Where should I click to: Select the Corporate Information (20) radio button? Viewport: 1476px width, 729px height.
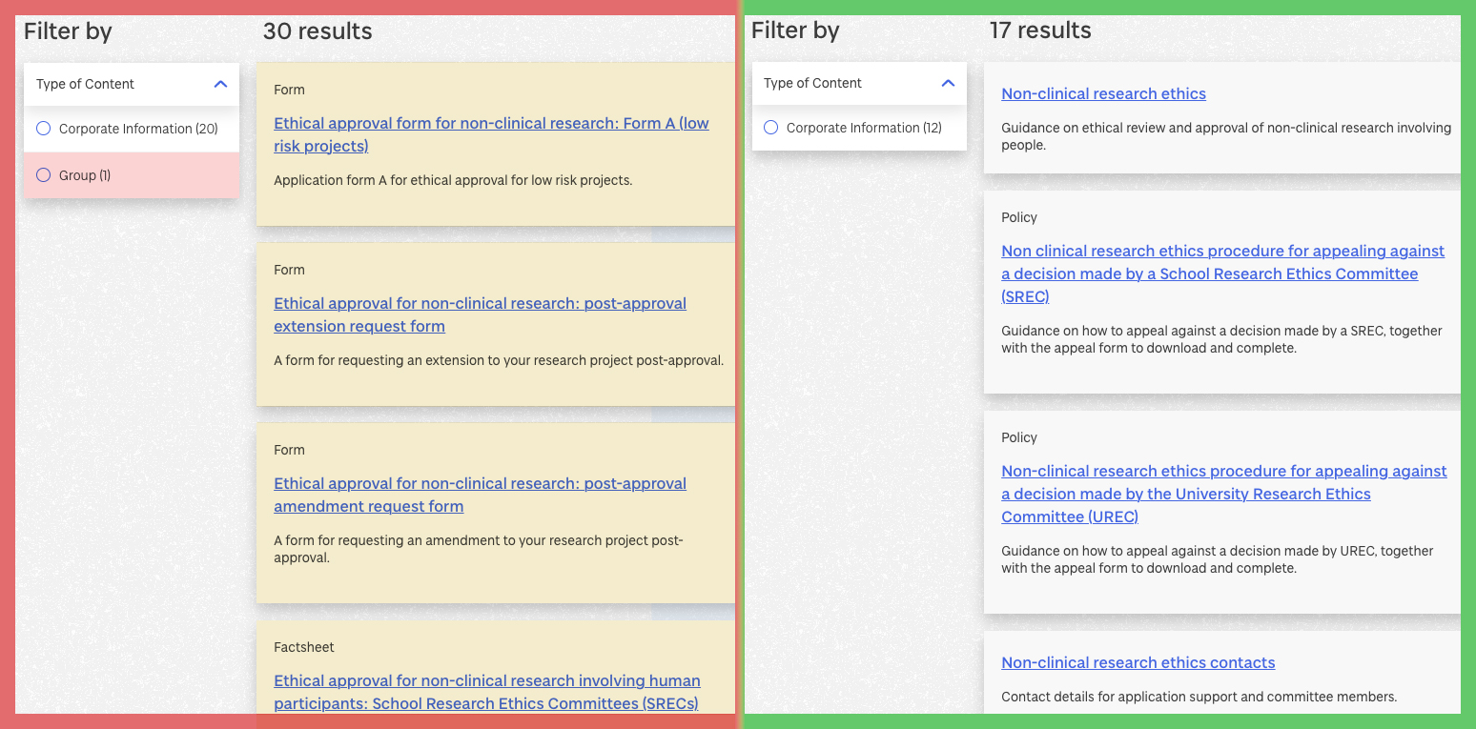click(x=43, y=129)
